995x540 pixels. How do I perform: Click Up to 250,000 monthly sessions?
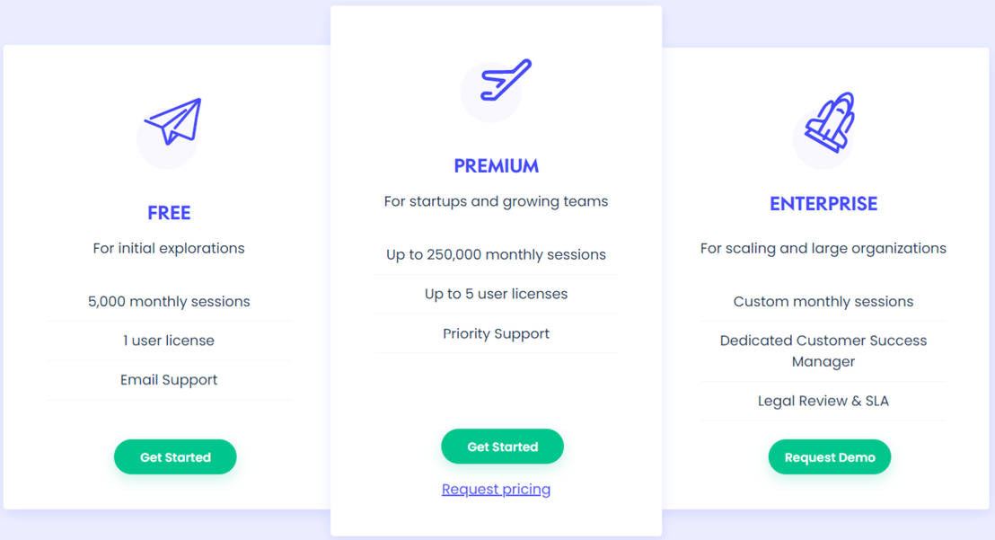tap(496, 254)
